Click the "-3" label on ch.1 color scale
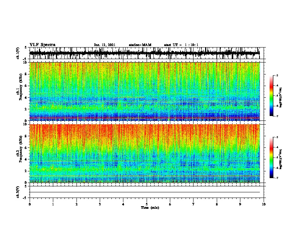 pyautogui.click(x=277, y=76)
